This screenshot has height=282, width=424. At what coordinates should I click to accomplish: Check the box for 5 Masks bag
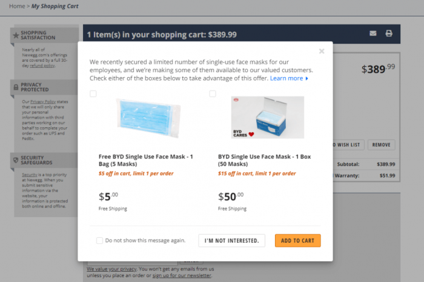click(x=93, y=94)
